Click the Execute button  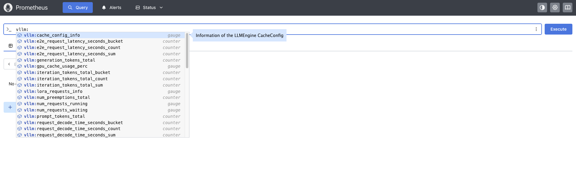coord(559,29)
